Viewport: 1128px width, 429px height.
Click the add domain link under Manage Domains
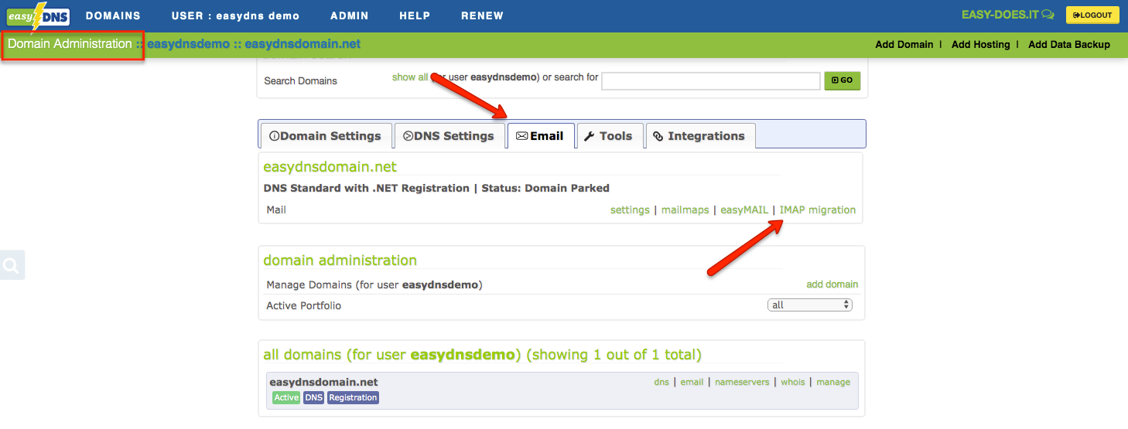[x=832, y=284]
